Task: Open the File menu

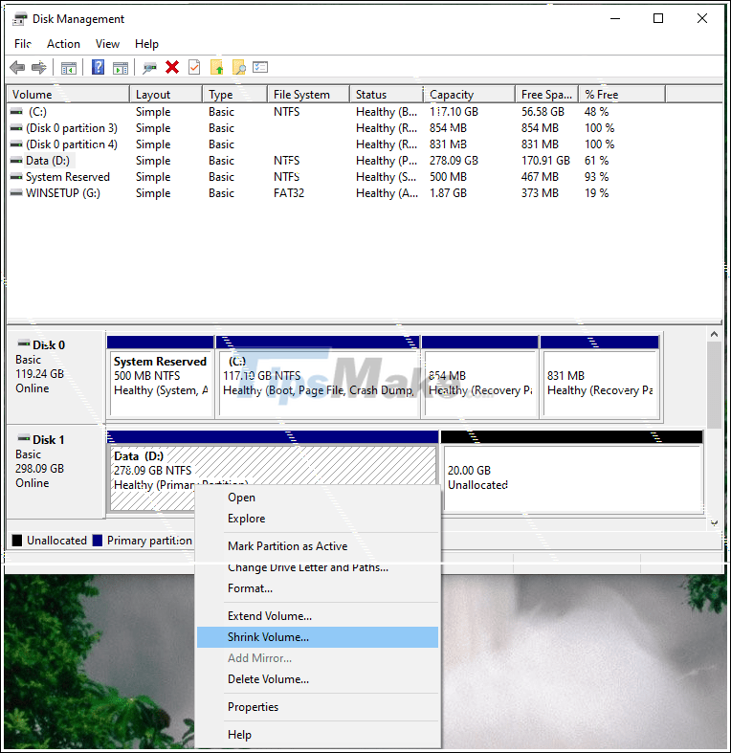Action: (23, 44)
